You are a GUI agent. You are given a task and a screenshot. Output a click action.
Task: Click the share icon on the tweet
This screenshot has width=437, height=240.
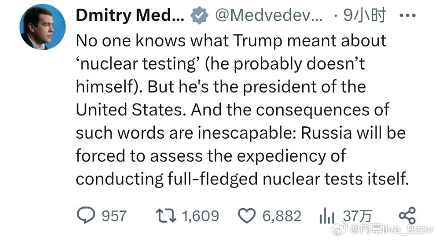407,215
